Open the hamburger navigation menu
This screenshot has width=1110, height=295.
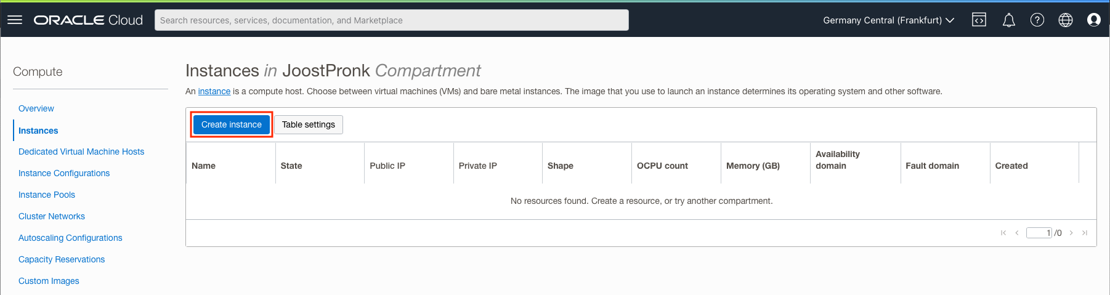(15, 20)
